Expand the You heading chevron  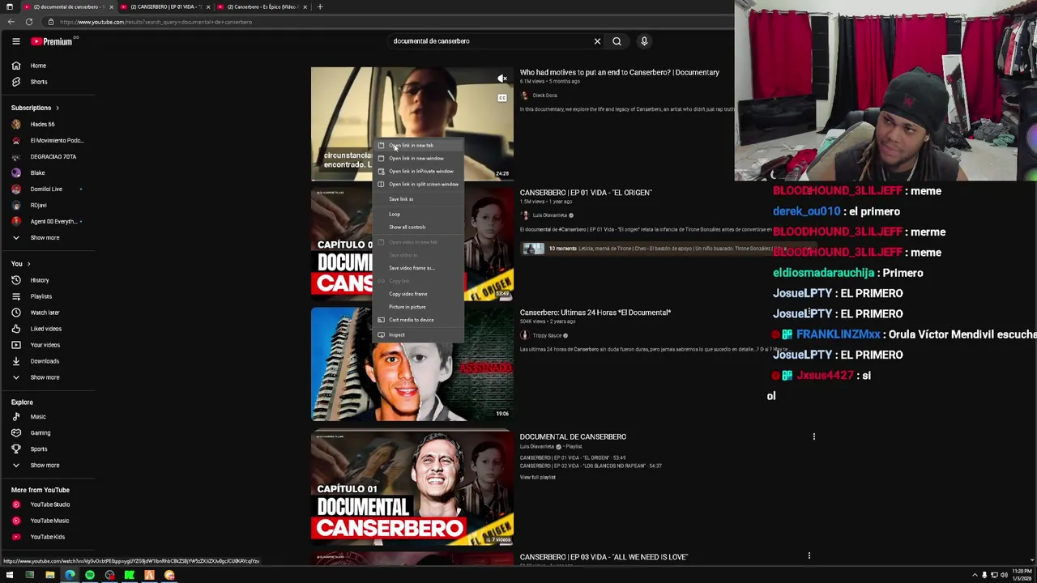pos(28,264)
